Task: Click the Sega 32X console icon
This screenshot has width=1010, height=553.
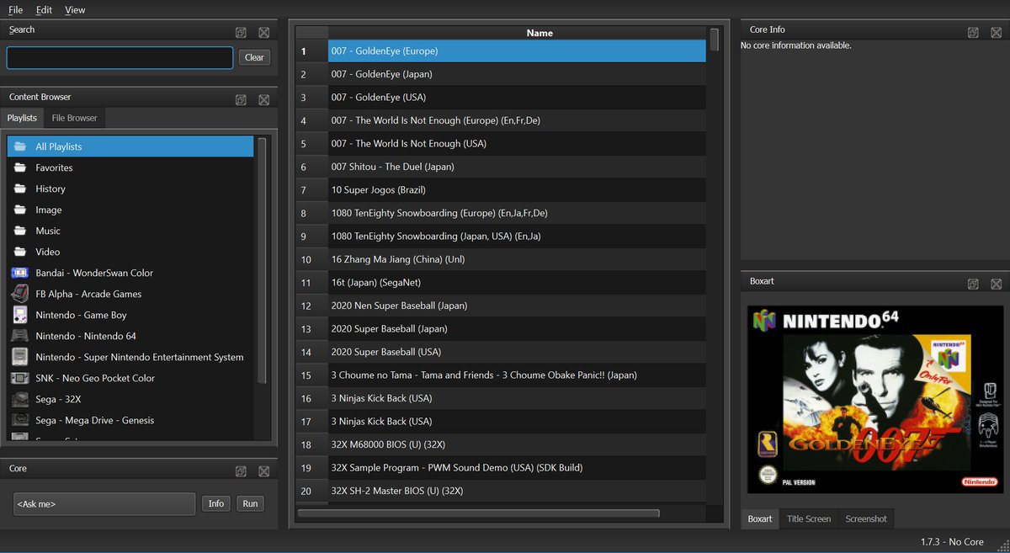Action: tap(20, 399)
